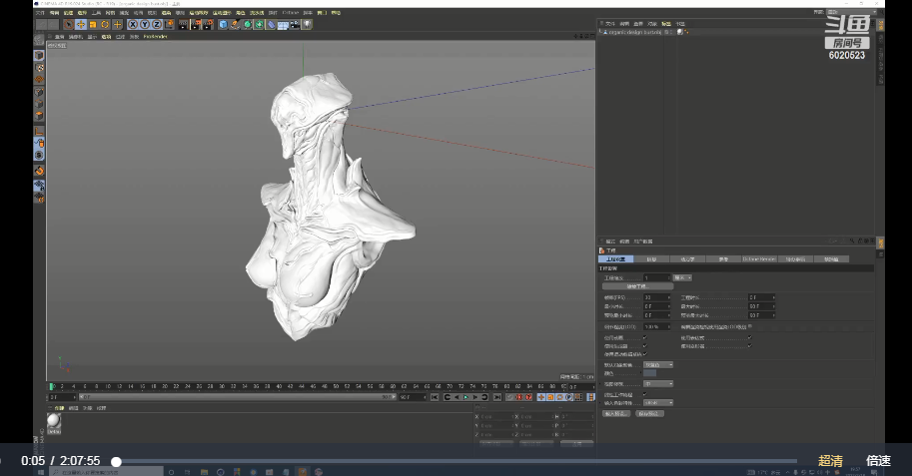Toggle the use expressions checkbox in project settings
The image size is (912, 476).
click(749, 337)
